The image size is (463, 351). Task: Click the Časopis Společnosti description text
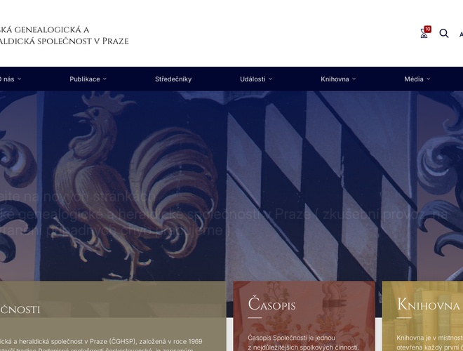(x=303, y=343)
